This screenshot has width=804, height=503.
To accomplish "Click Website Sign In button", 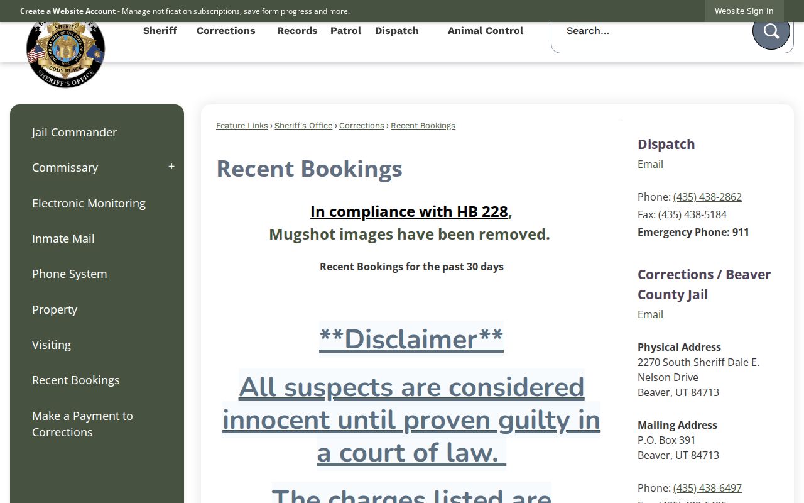I will [744, 11].
